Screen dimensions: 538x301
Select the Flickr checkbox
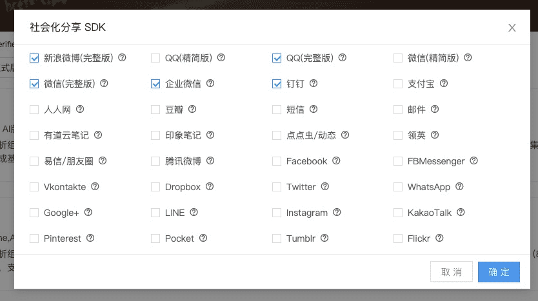pos(398,238)
